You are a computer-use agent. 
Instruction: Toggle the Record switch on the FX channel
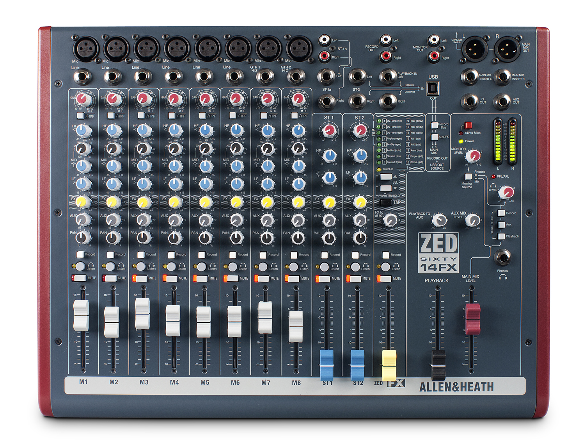tap(386, 255)
